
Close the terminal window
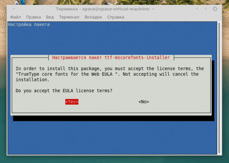coord(215,9)
